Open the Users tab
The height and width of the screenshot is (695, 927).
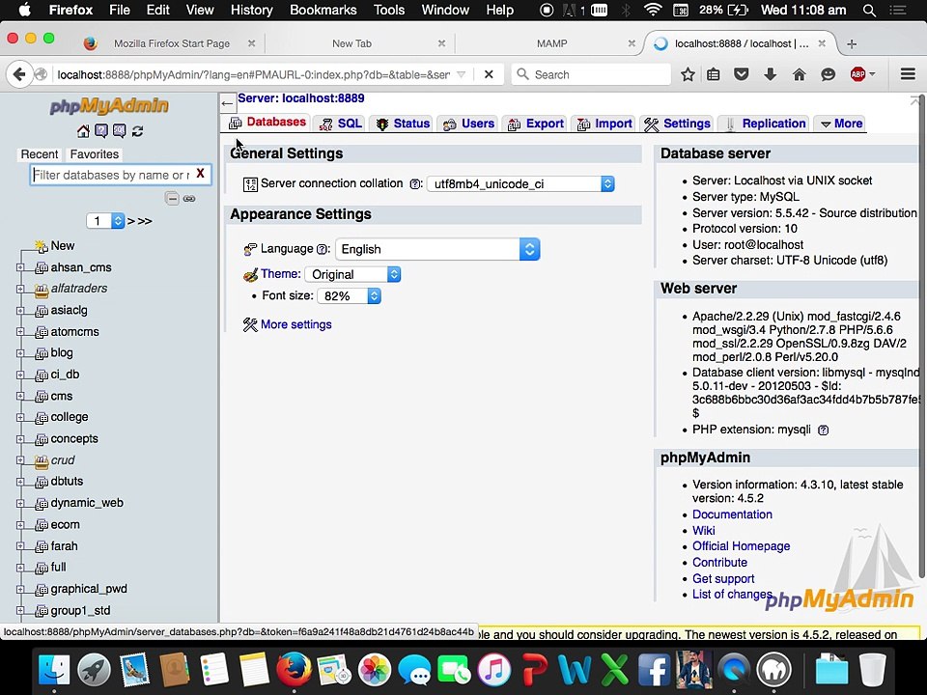469,124
